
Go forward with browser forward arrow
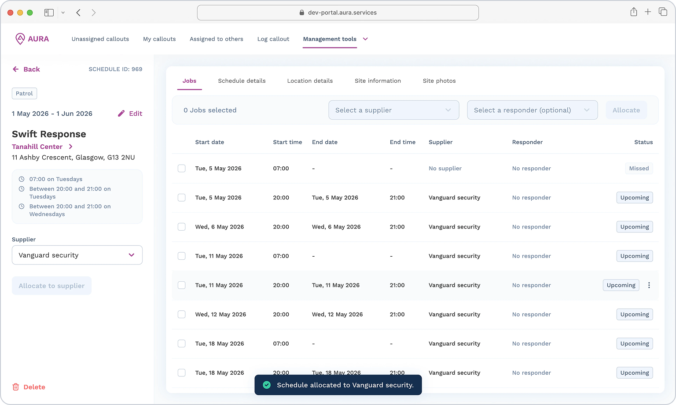[x=93, y=13]
